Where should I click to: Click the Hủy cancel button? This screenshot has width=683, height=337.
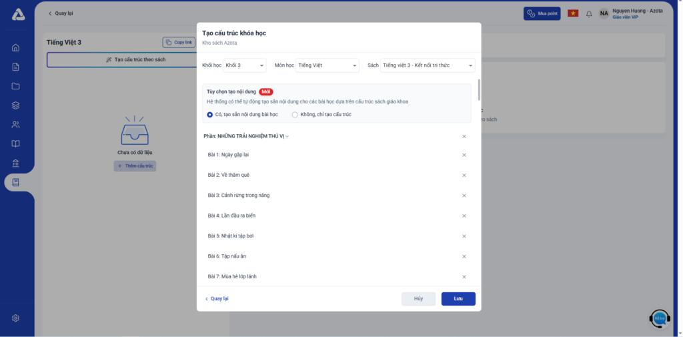coord(418,299)
